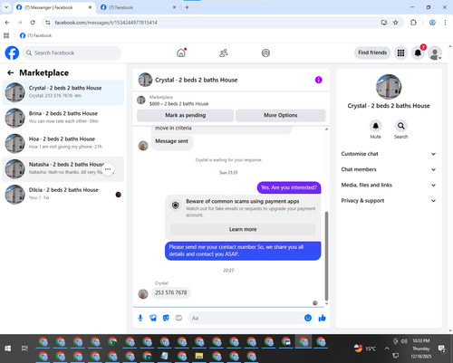Record a voice clip with microphone icon
The width and height of the screenshot is (453, 363).
tap(140, 318)
